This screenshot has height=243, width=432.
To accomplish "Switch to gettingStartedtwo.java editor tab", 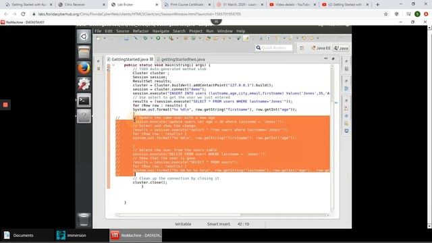I will [181, 59].
